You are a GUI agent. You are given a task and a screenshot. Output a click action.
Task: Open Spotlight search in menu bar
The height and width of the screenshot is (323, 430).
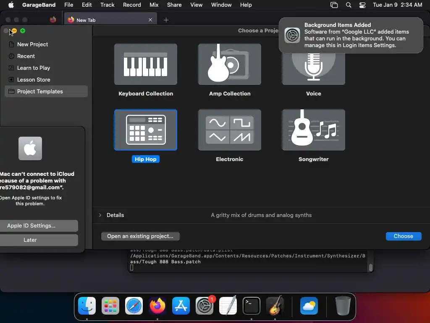point(348,5)
